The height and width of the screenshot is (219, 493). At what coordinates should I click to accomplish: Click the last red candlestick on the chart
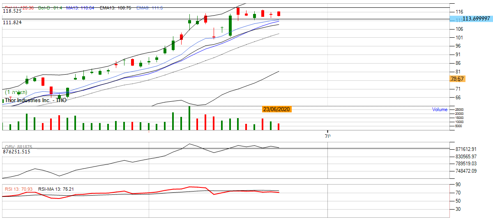pos(279,14)
